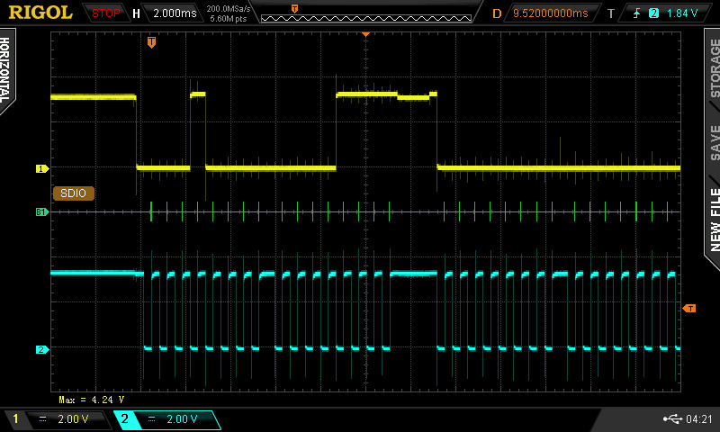The image size is (720, 432).
Task: Click the 1.84 V trigger level value
Action: point(682,13)
